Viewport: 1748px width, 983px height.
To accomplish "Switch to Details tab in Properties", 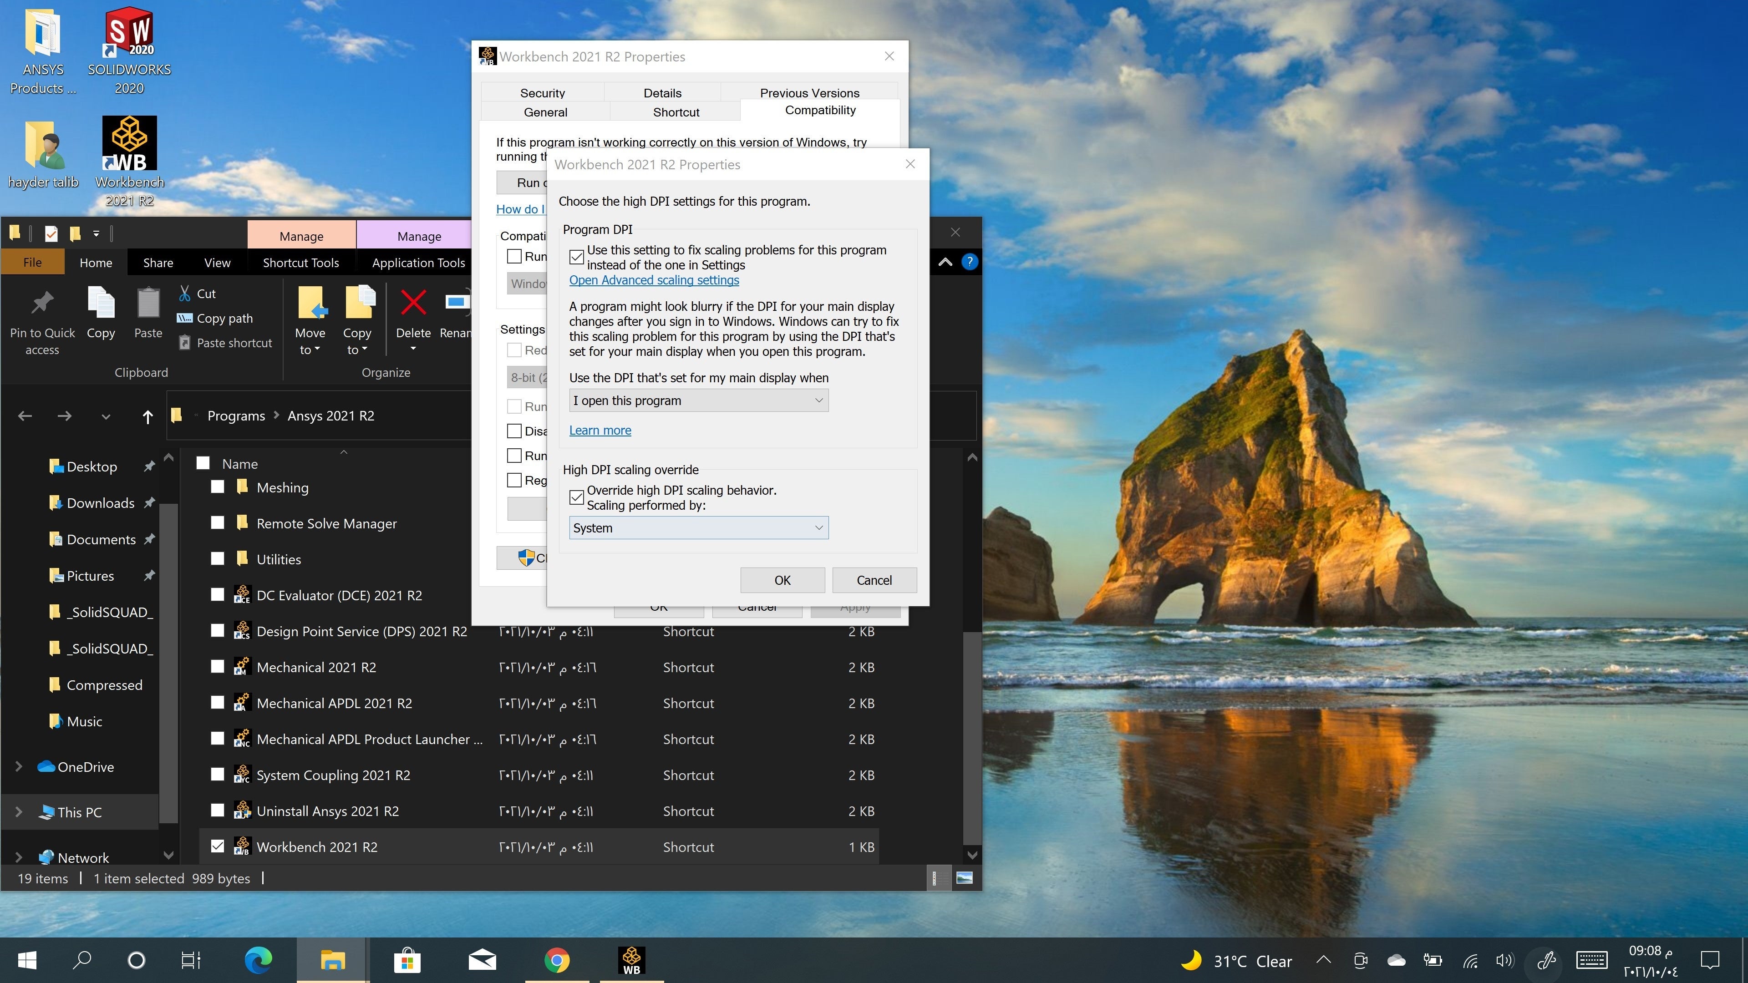I will click(662, 93).
